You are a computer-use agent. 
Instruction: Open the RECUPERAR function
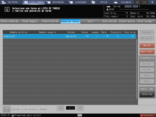point(56,2)
